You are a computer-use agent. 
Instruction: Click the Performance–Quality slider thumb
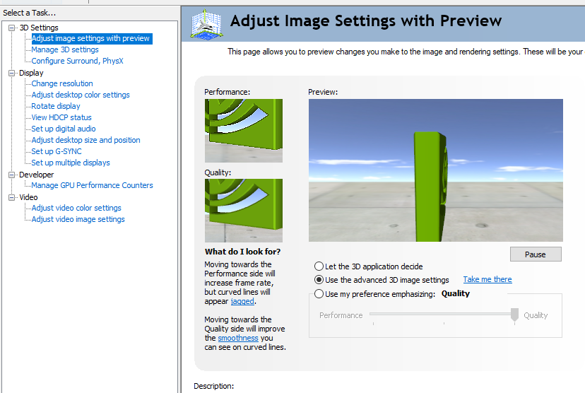pos(514,315)
